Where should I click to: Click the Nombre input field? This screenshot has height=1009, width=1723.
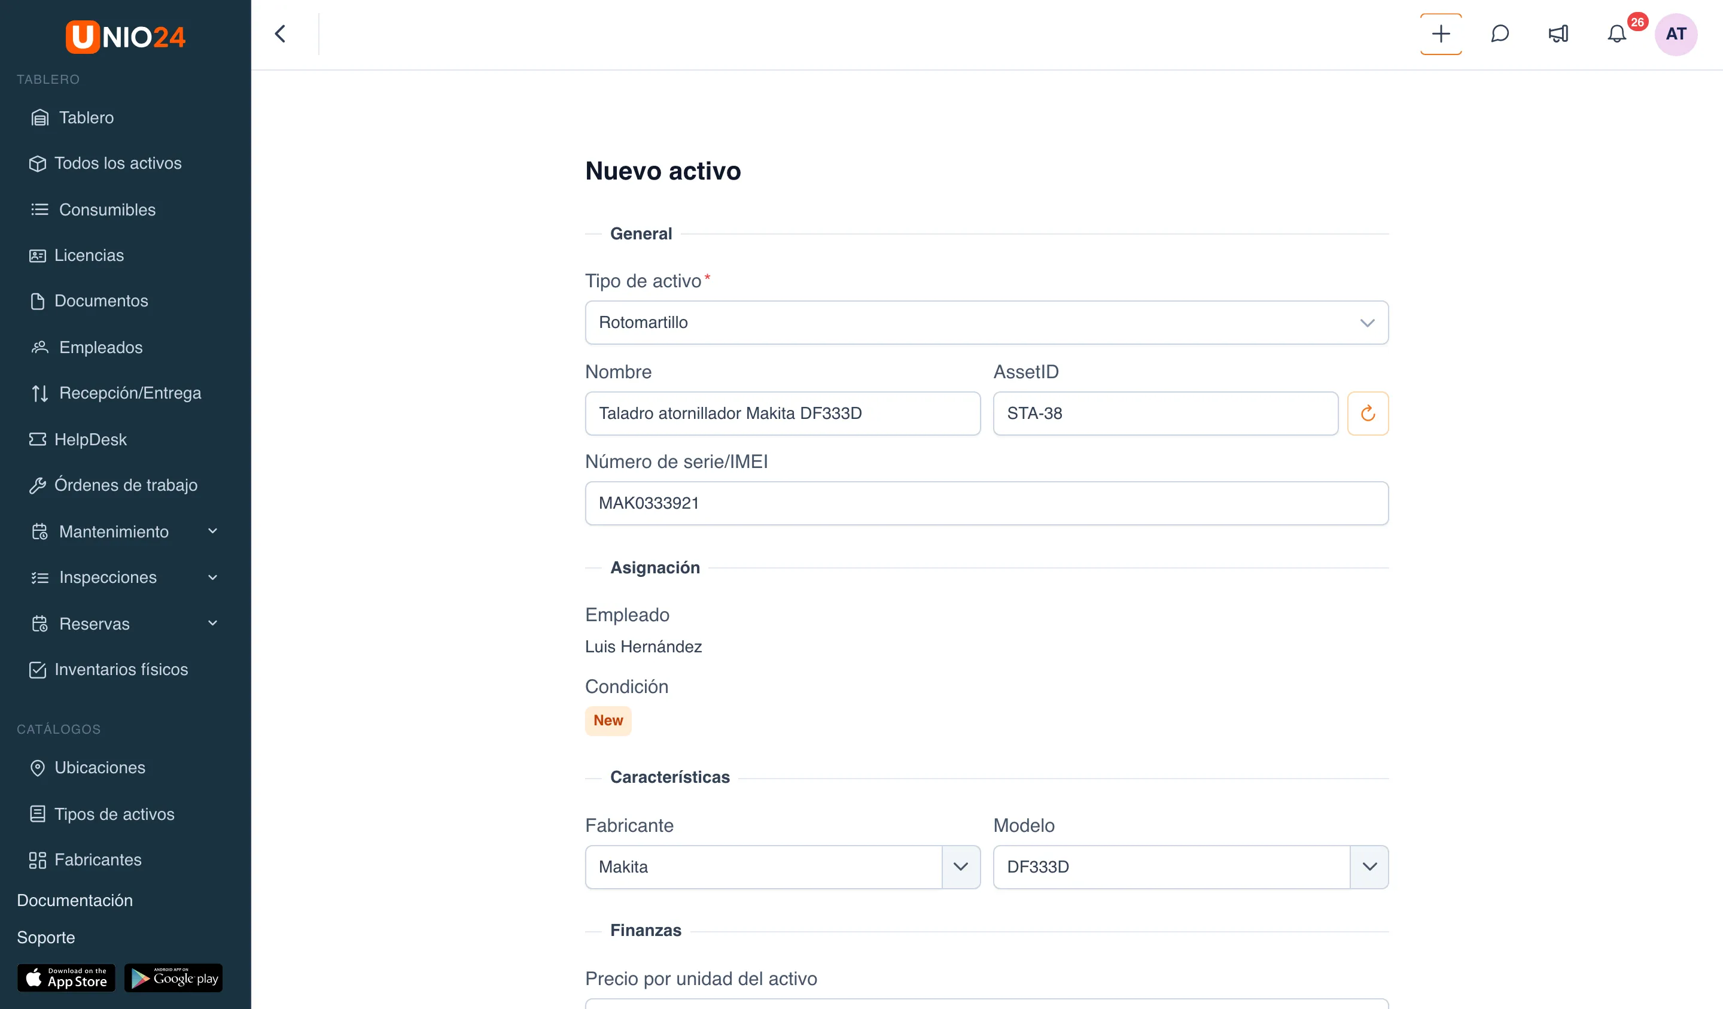782,412
